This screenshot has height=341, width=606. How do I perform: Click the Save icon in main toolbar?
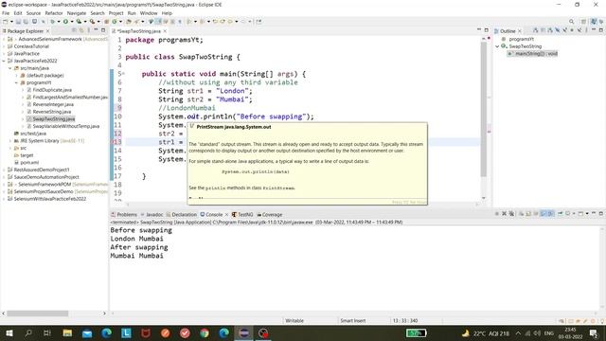tap(18, 22)
